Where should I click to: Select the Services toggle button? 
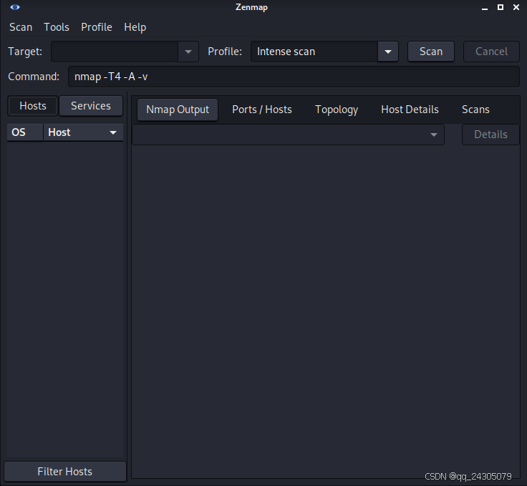coord(91,106)
